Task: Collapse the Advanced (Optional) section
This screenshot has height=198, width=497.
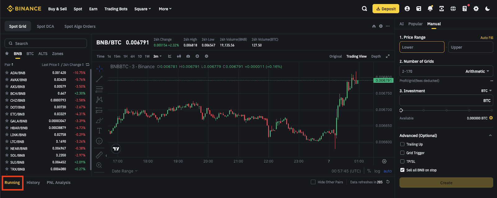Action: pyautogui.click(x=490, y=136)
